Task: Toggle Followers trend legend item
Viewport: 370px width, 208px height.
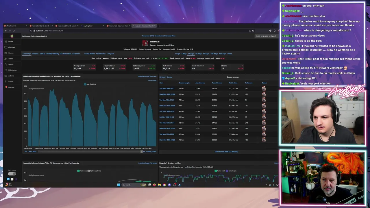Action: tap(94, 171)
